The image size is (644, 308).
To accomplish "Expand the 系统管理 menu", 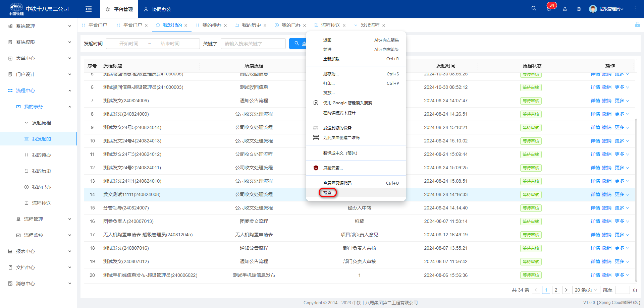I will tap(70, 26).
